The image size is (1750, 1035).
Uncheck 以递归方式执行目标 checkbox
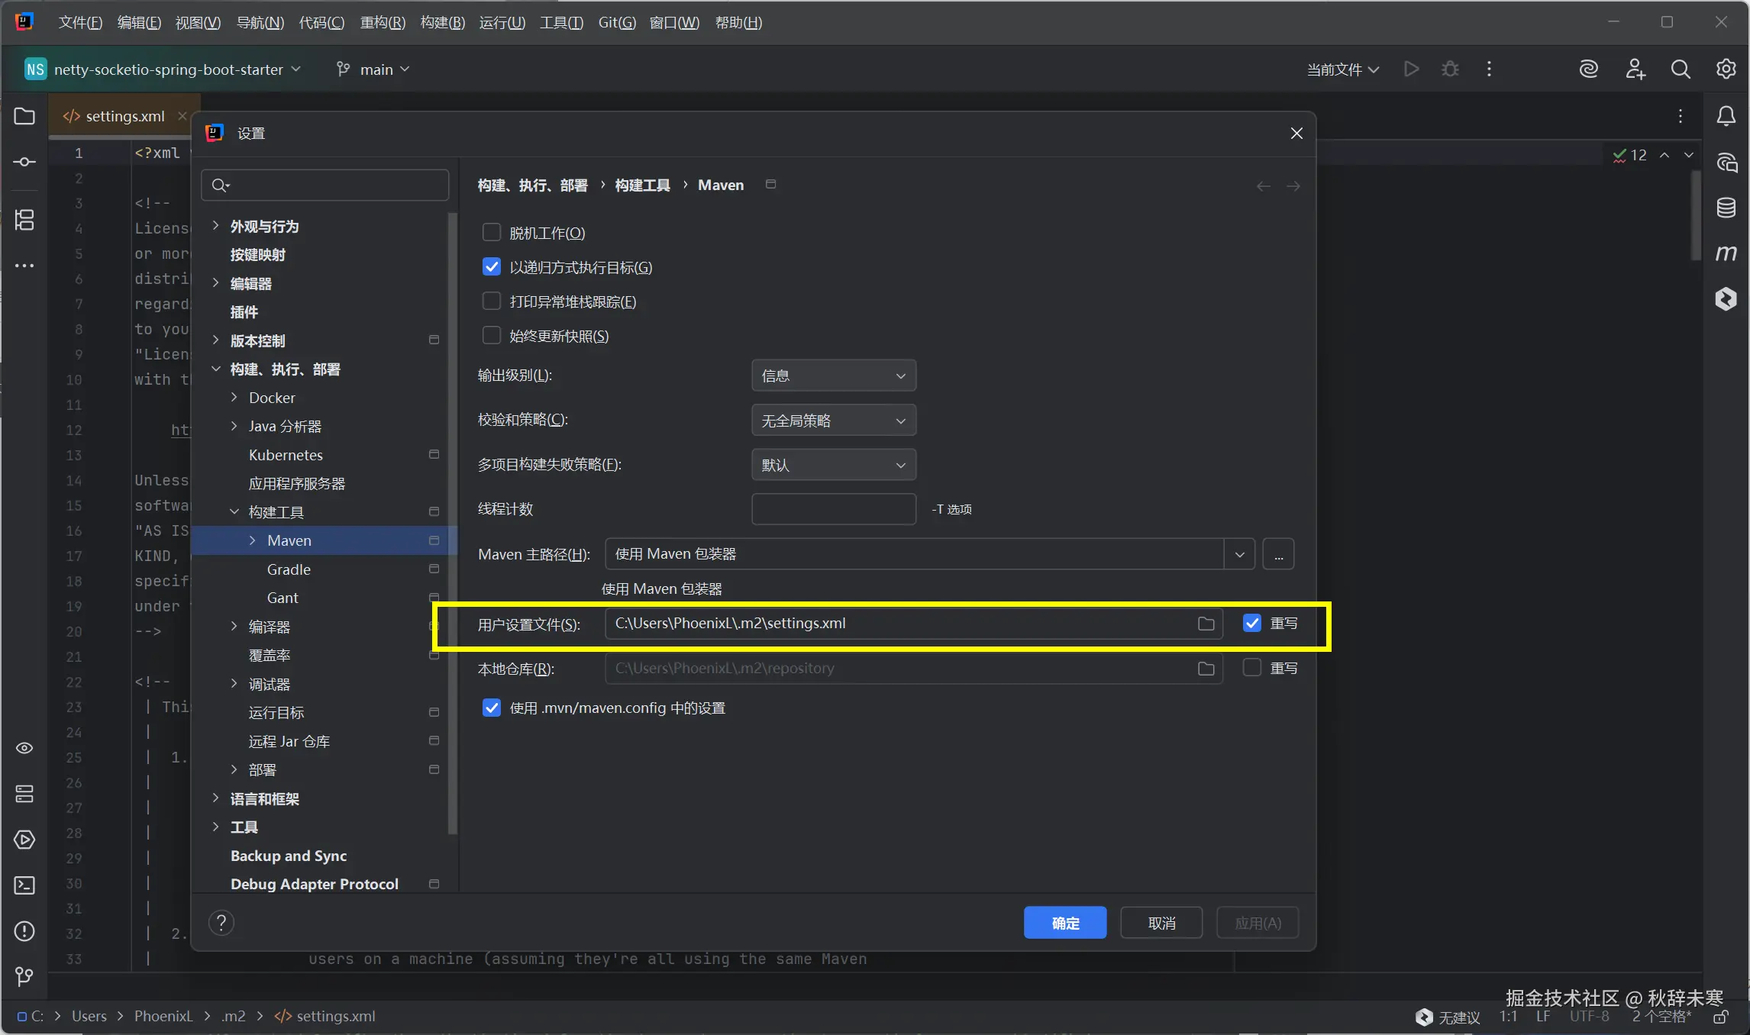pos(492,267)
